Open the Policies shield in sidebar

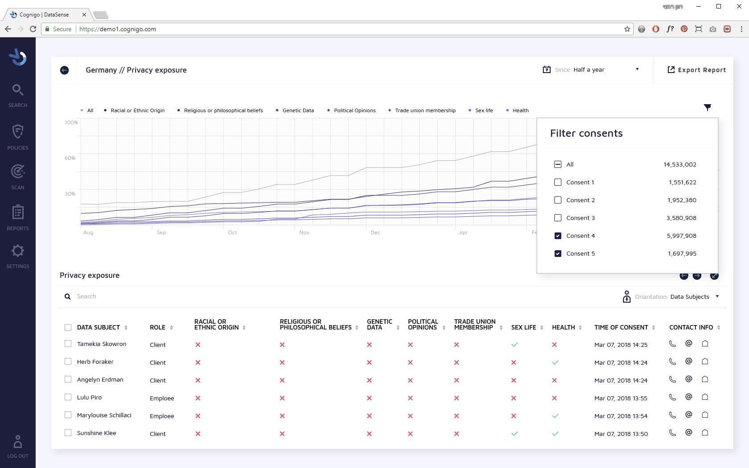[18, 136]
